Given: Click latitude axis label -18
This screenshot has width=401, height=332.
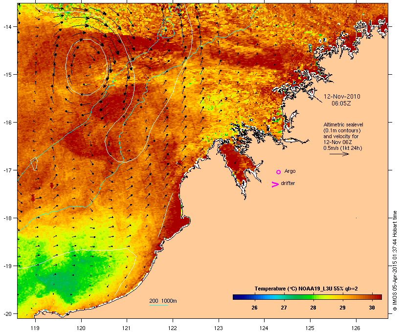Looking at the screenshot, I should click(7, 218).
